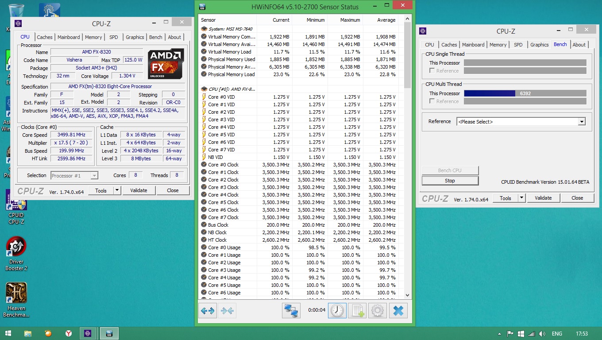The width and height of the screenshot is (602, 340).
Task: Start HWiNFO logging with sheet-plus icon
Action: [x=357, y=310]
